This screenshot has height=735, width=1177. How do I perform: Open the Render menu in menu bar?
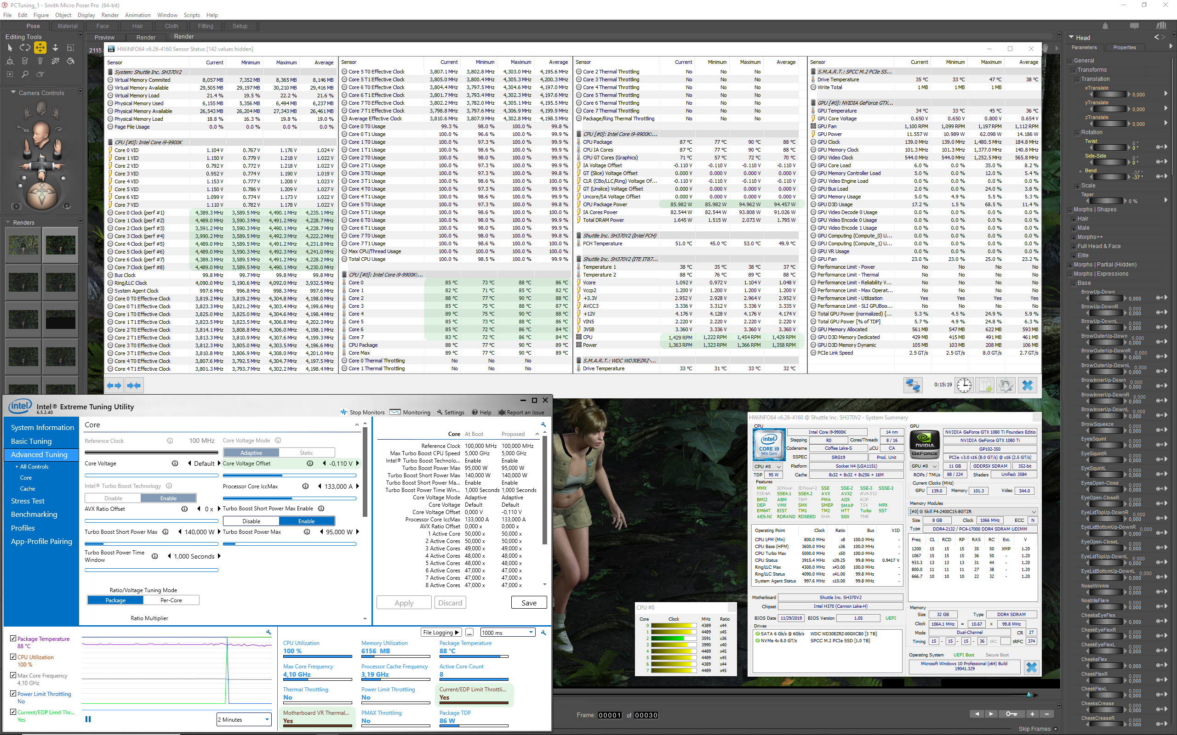(x=110, y=15)
